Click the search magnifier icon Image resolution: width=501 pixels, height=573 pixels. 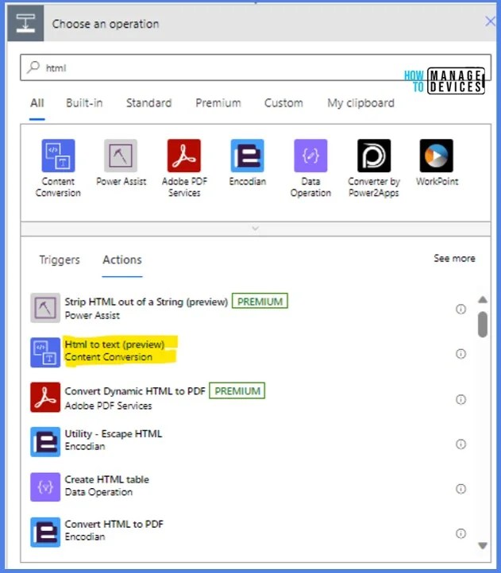pos(33,67)
